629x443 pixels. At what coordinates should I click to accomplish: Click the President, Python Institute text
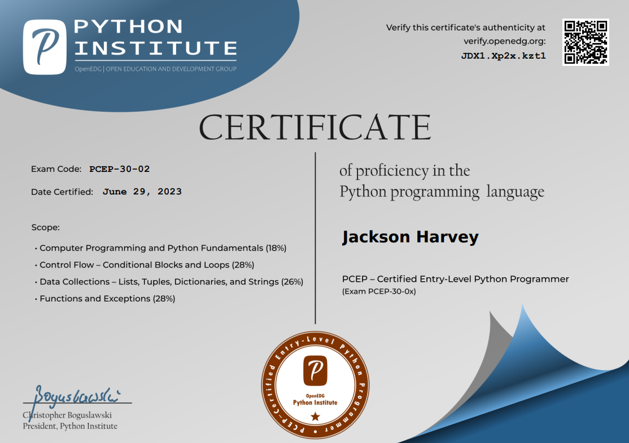(69, 426)
